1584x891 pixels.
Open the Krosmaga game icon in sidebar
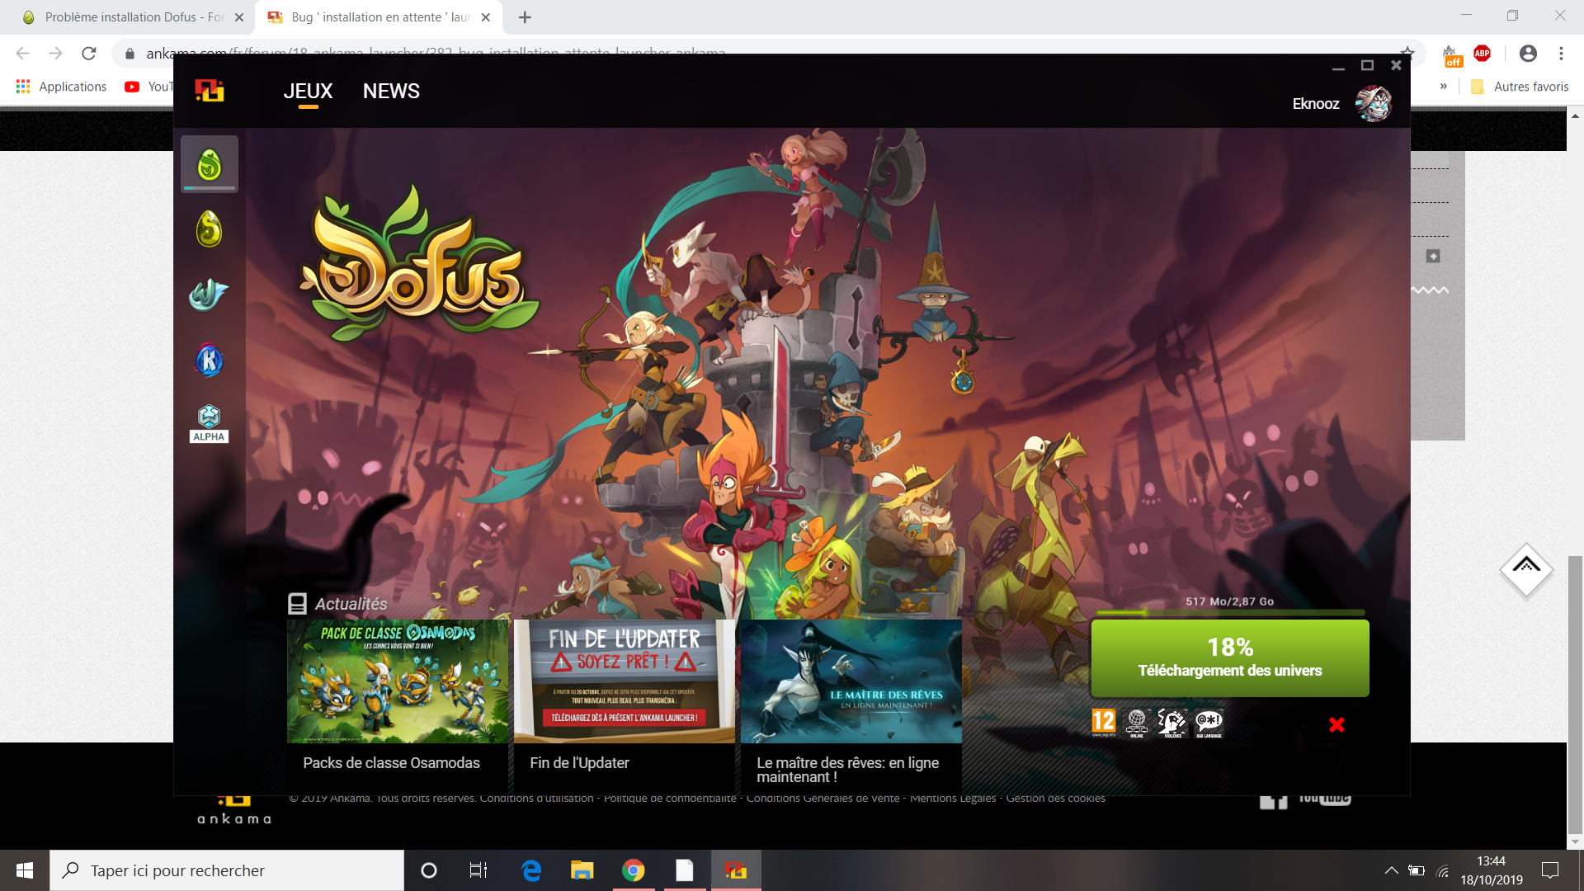click(209, 361)
